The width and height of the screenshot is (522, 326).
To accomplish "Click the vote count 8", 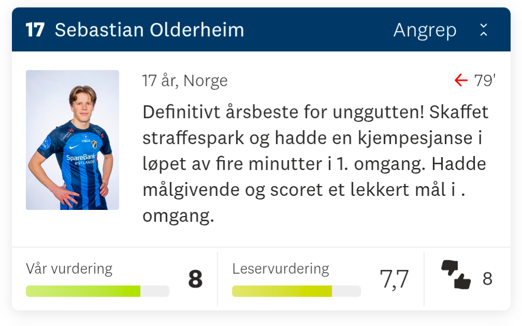I will (x=487, y=279).
